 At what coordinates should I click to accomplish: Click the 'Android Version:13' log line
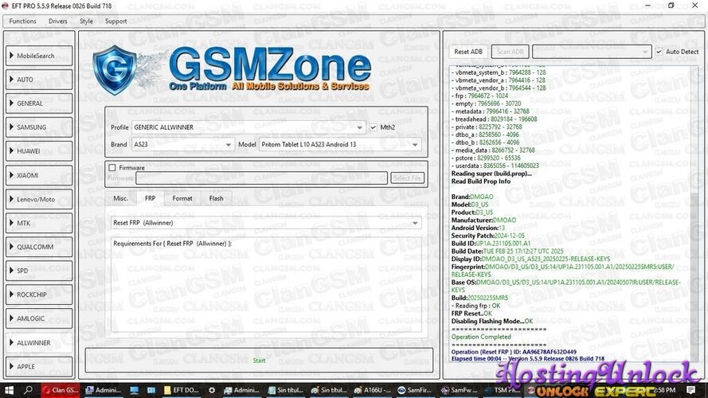478,228
